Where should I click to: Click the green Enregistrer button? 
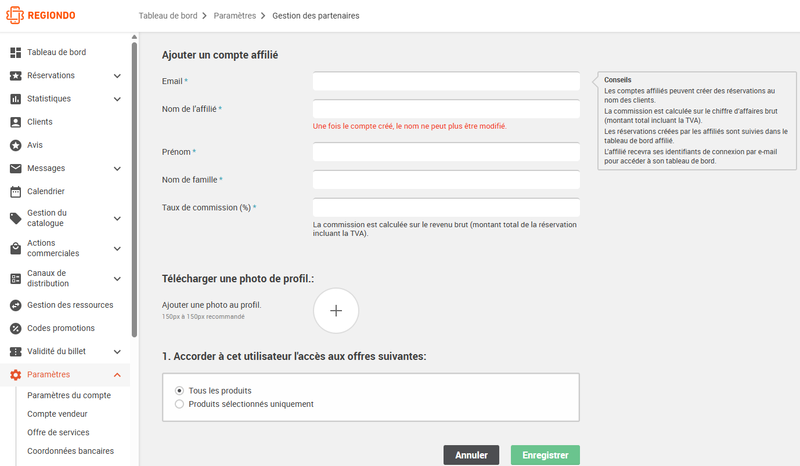tap(545, 455)
